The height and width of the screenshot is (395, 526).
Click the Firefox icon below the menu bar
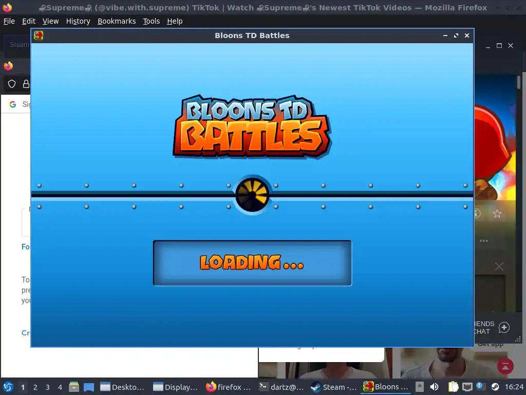tap(8, 66)
